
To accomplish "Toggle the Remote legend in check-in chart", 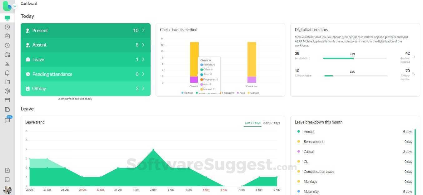I will [187, 93].
